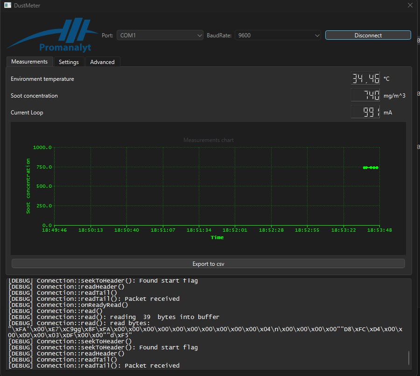Viewport: 420px width, 376px height.
Task: Click the Time axis label under chart
Action: pos(217,238)
